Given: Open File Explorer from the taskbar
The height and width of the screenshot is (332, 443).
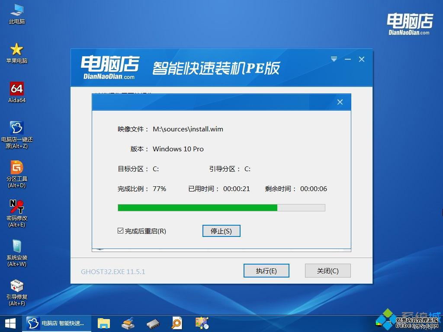Looking at the screenshot, I should pyautogui.click(x=104, y=323).
